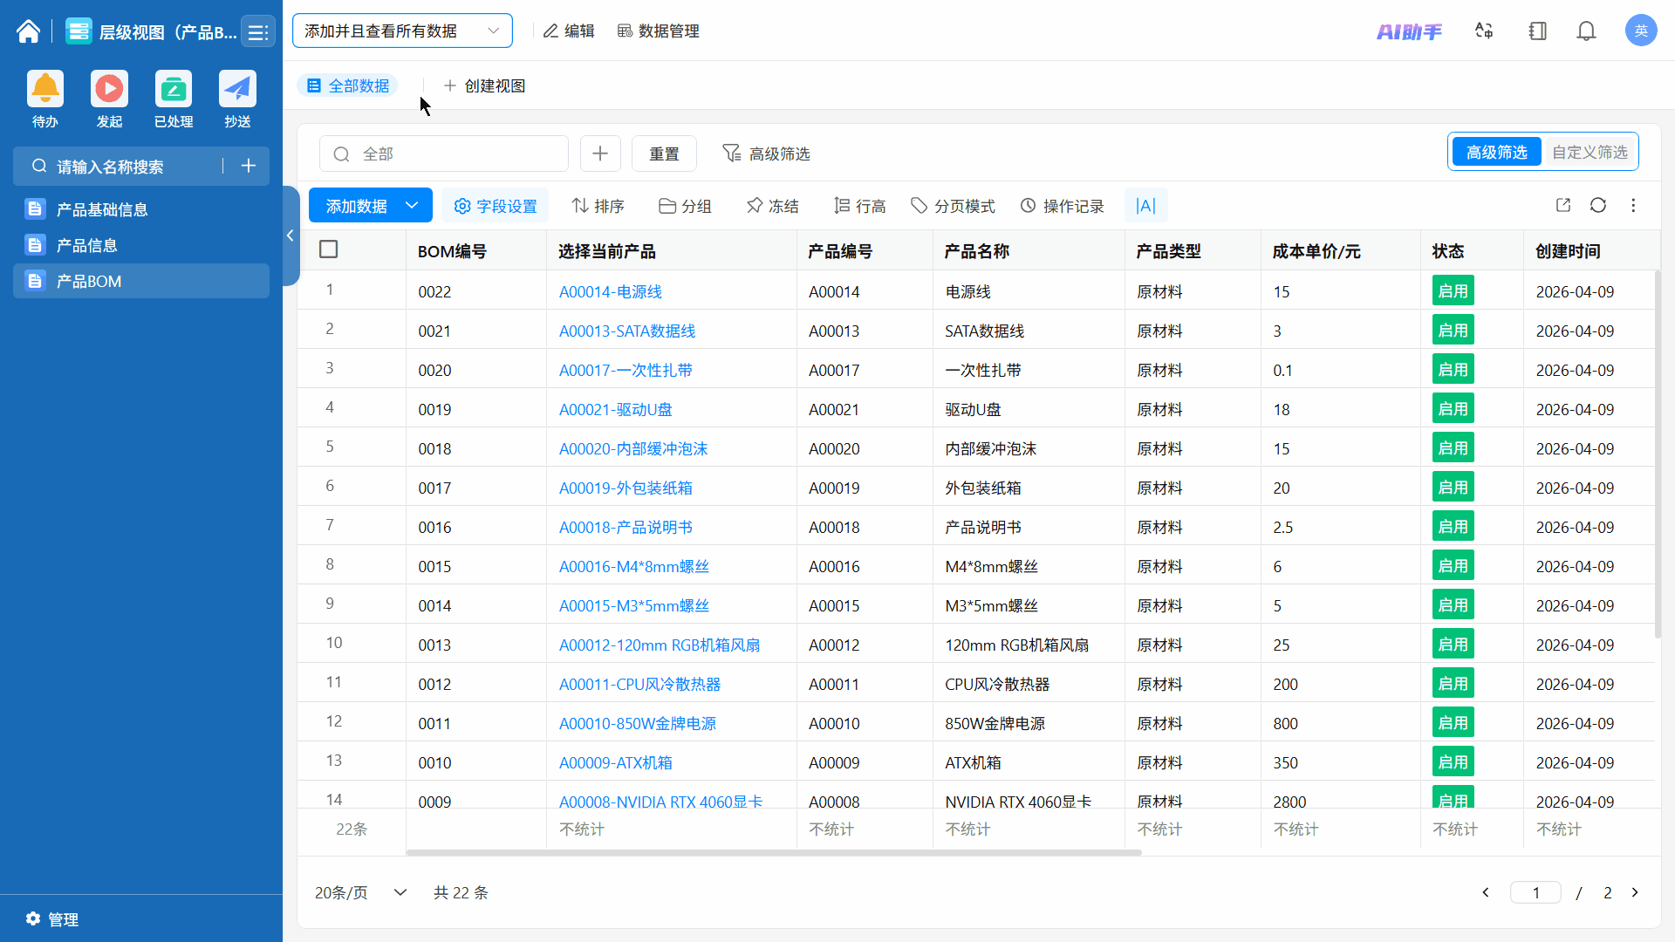Select the 全部数据 view tab

pyautogui.click(x=348, y=85)
